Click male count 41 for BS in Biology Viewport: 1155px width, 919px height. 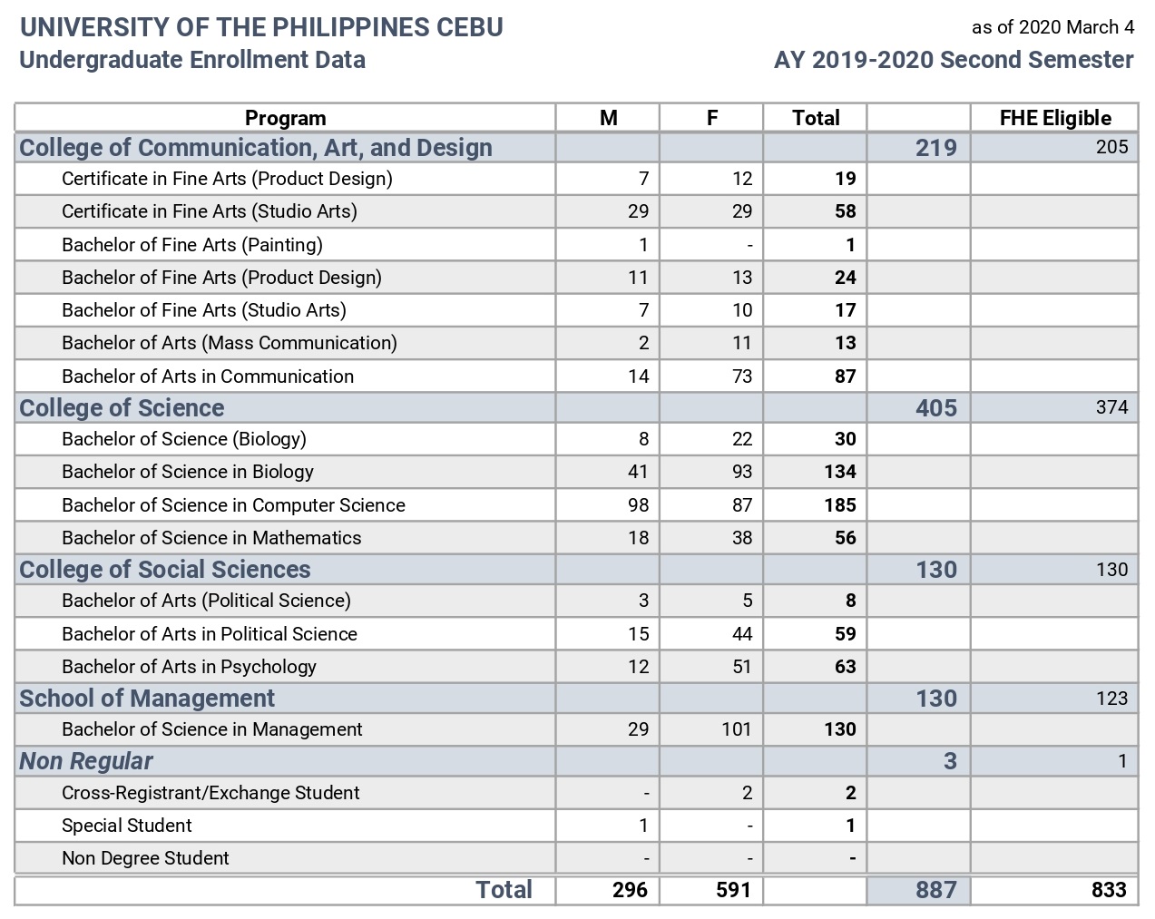(x=638, y=472)
